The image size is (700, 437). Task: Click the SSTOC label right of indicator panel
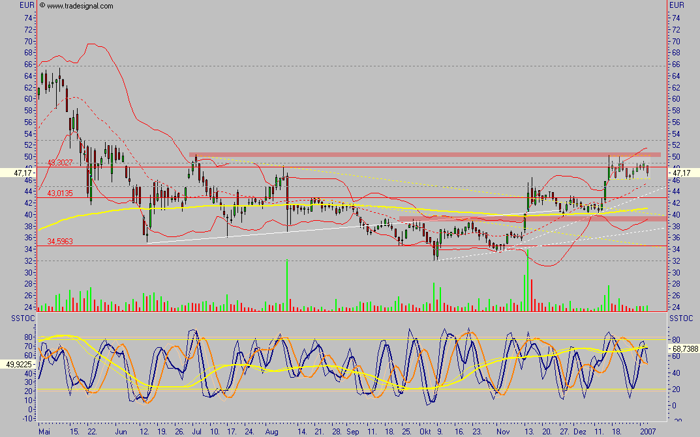tap(681, 318)
